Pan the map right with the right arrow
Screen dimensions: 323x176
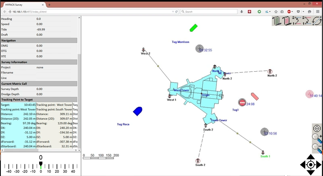tap(319, 165)
